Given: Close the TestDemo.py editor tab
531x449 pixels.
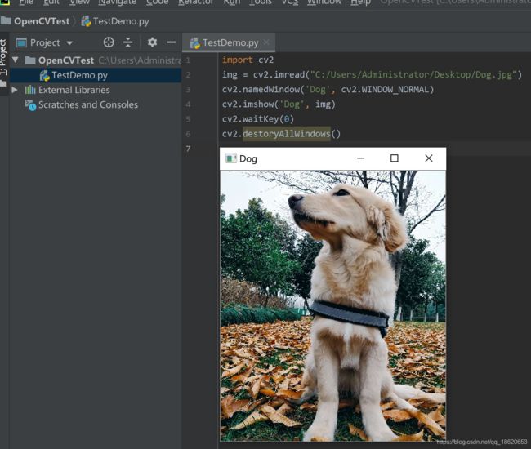Looking at the screenshot, I should point(266,42).
